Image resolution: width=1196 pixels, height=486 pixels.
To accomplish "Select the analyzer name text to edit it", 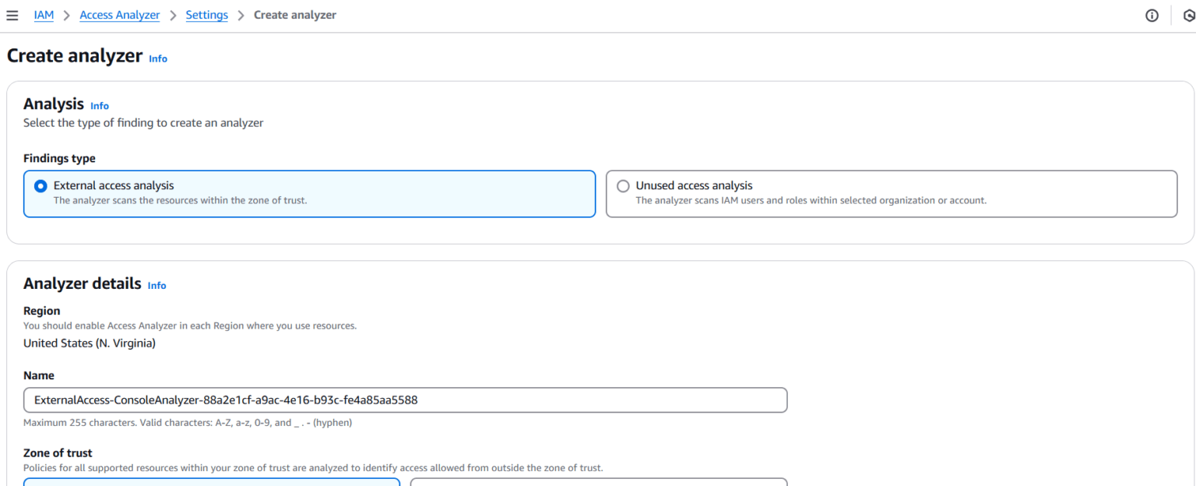I will (x=226, y=400).
